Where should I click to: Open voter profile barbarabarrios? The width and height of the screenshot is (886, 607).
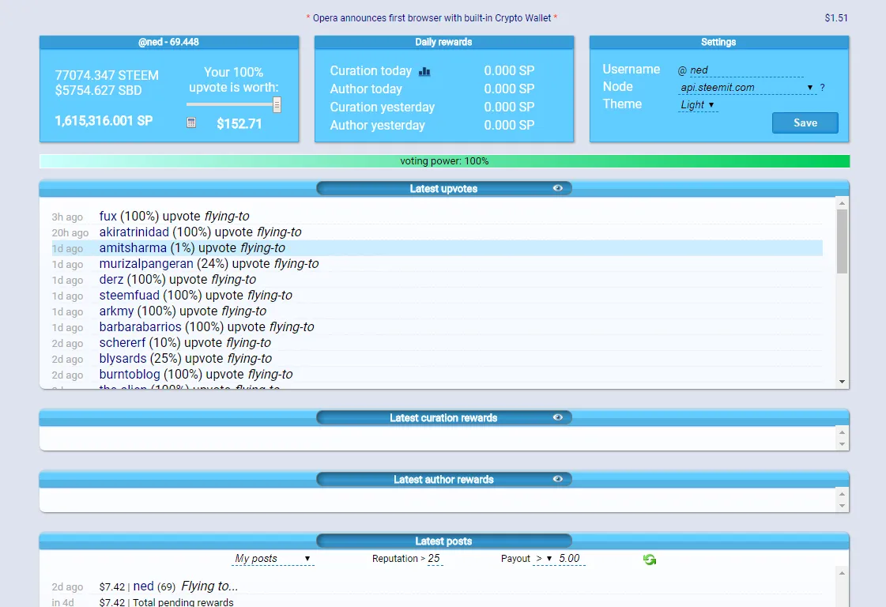click(x=140, y=326)
